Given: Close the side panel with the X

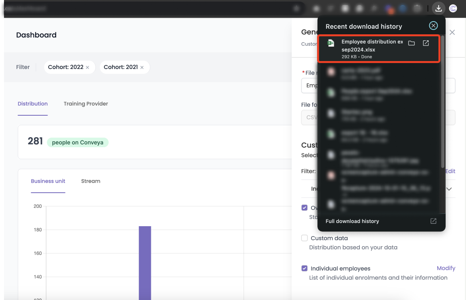Looking at the screenshot, I should pos(452,32).
